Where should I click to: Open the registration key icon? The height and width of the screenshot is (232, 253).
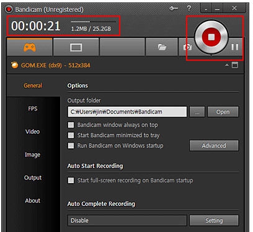coord(174,9)
